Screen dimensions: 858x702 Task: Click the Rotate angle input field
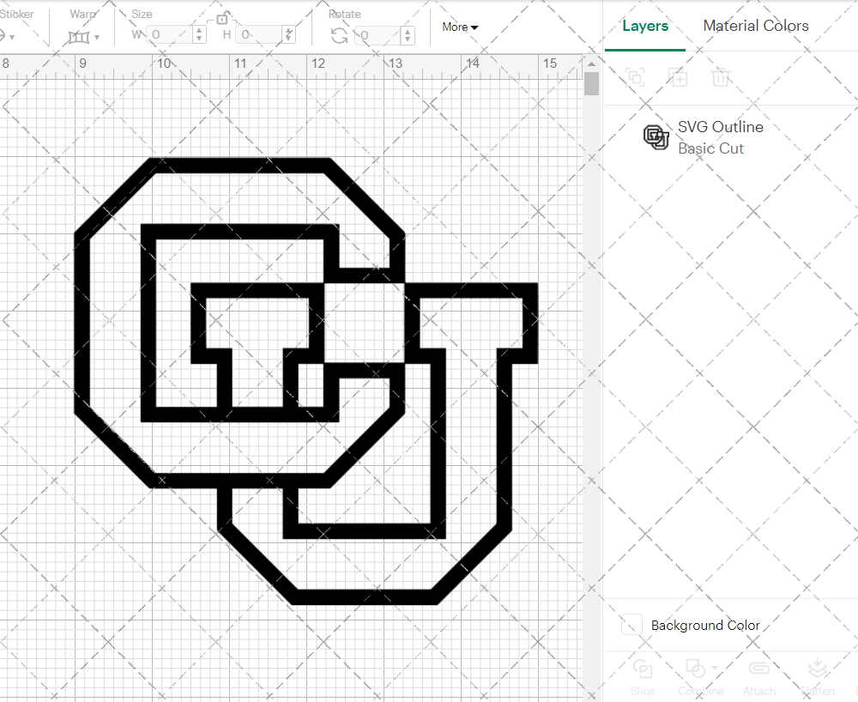click(378, 35)
